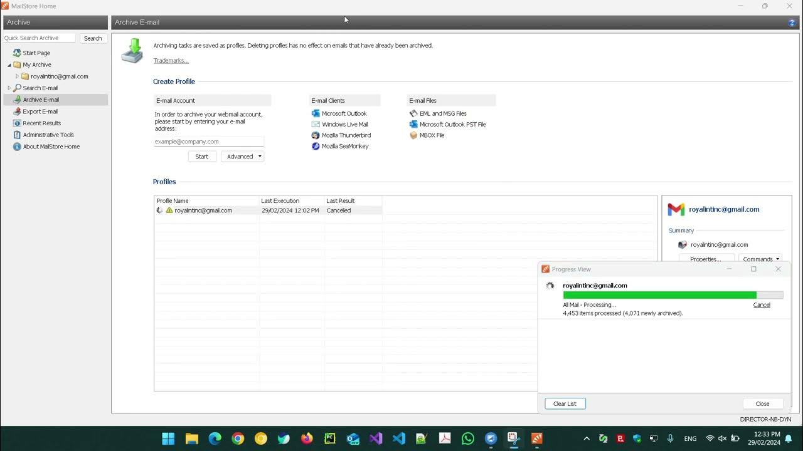Click the Properties button
The height and width of the screenshot is (451, 803).
[706, 259]
